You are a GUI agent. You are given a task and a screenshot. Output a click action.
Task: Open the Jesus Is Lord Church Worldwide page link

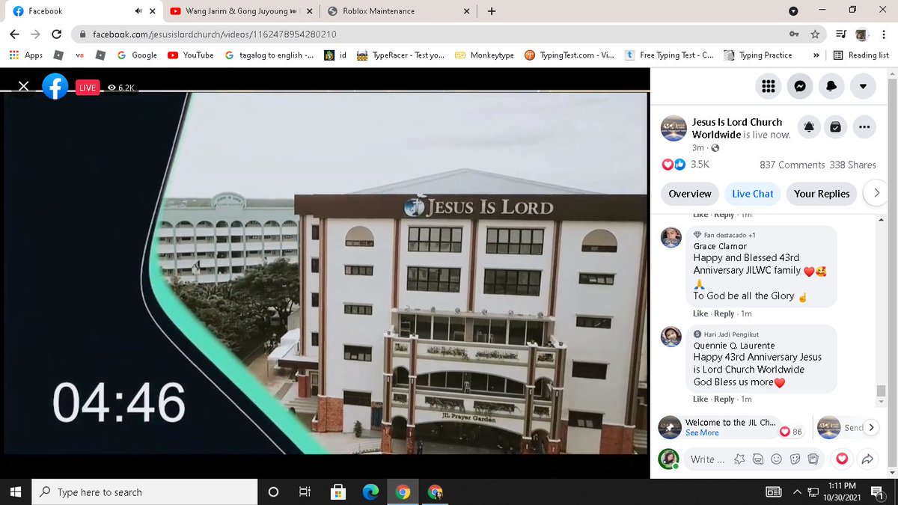coord(737,128)
